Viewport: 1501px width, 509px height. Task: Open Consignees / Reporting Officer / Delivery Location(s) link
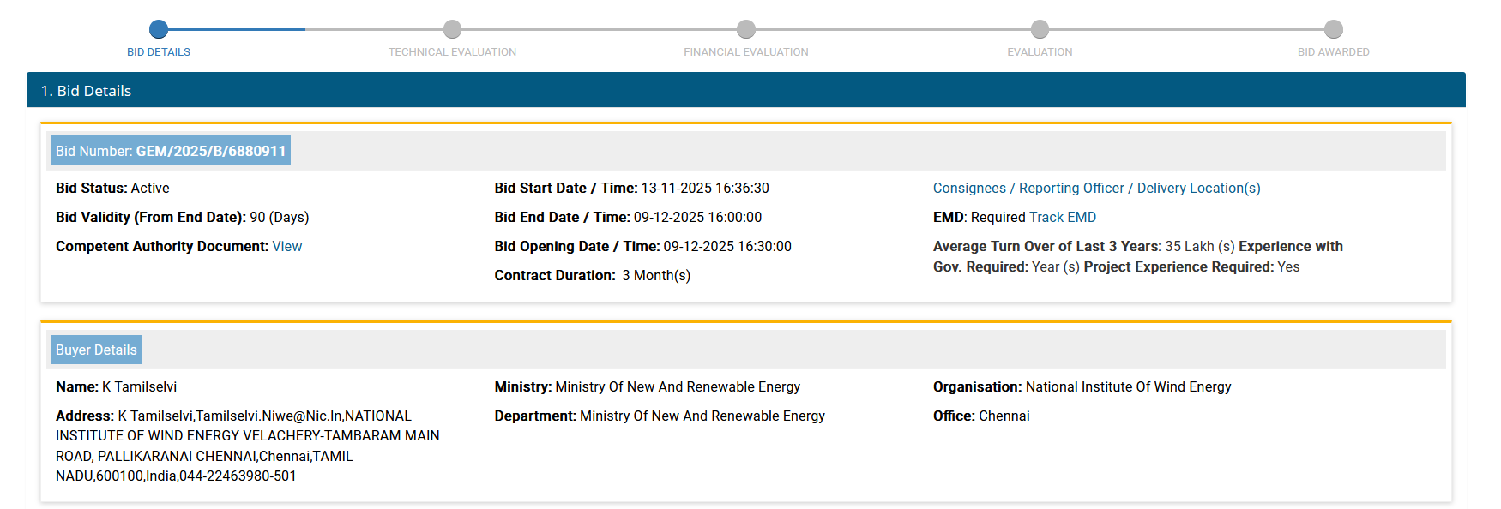pyautogui.click(x=1096, y=188)
